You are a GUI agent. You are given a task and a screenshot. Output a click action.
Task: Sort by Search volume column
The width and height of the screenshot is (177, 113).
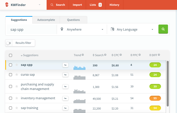[x=98, y=55]
